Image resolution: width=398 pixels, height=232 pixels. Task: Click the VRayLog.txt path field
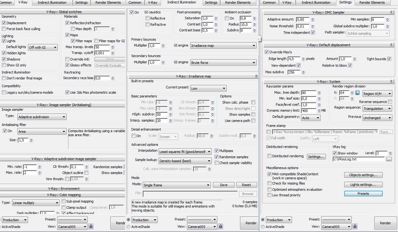359,159
